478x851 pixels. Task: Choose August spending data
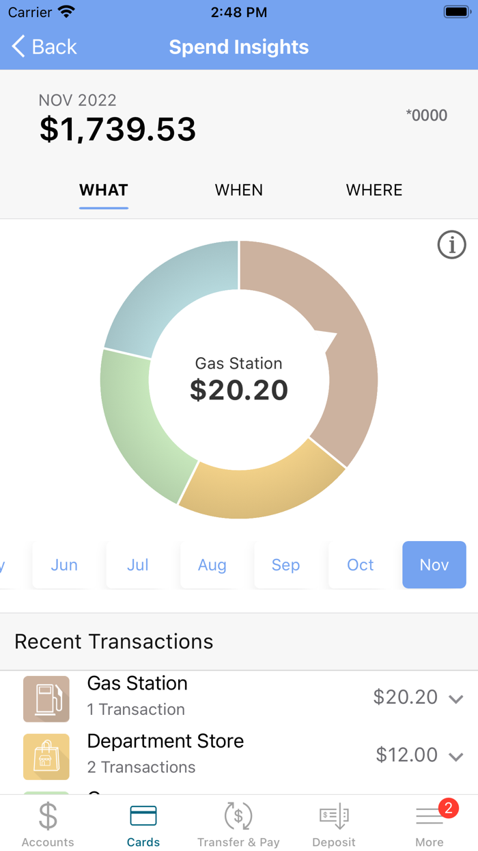pos(212,565)
